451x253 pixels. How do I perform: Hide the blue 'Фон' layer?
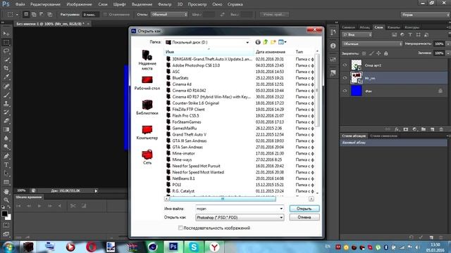point(345,91)
